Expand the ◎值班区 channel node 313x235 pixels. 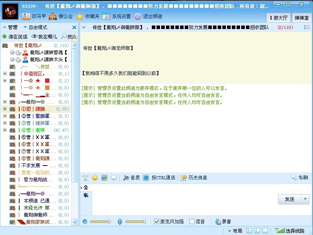5,74
